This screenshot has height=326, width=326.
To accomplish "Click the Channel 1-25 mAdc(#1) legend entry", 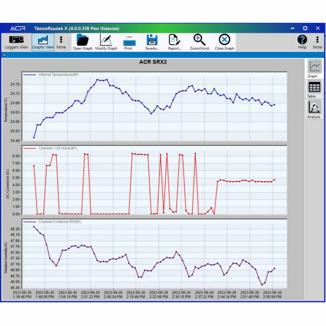I will pyautogui.click(x=58, y=148).
